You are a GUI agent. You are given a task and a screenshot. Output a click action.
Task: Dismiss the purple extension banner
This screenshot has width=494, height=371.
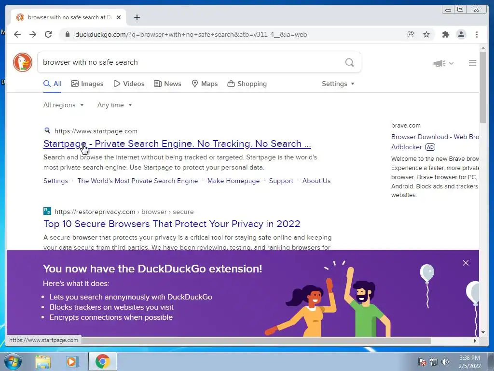point(466,263)
